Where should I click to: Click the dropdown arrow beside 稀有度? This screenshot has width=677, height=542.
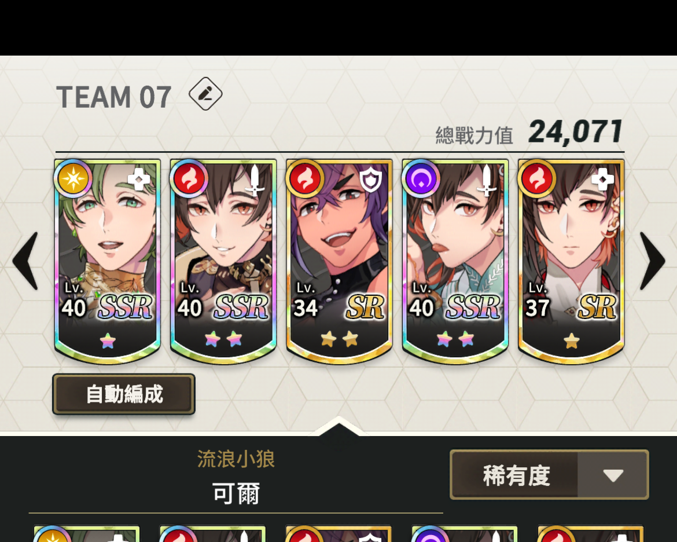pyautogui.click(x=613, y=475)
